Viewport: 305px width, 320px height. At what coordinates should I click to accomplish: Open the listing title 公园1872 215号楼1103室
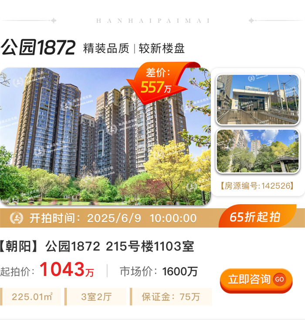pyautogui.click(x=97, y=246)
